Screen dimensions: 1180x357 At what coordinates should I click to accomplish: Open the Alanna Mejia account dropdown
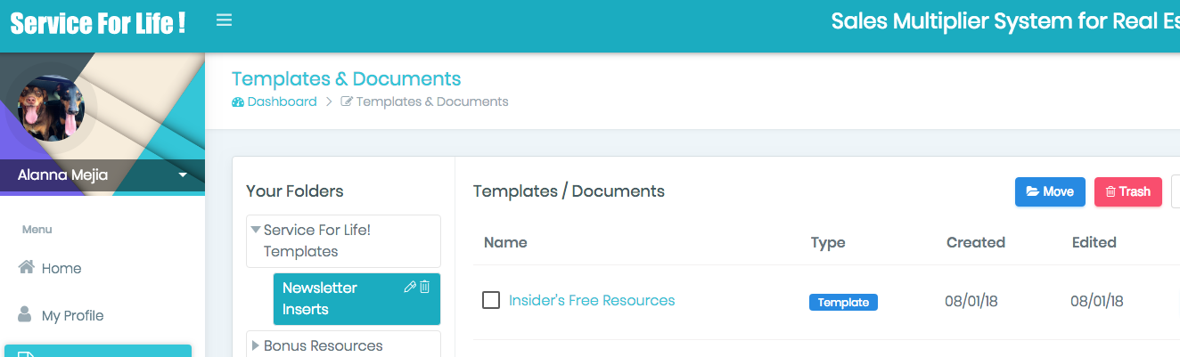[183, 175]
